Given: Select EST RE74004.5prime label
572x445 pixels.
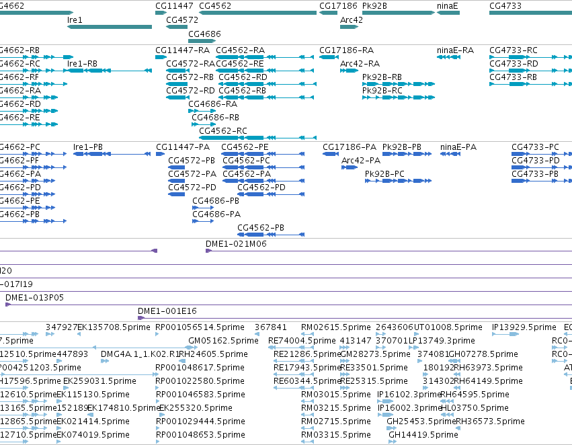Looking at the screenshot, I should pyautogui.click(x=302, y=341).
